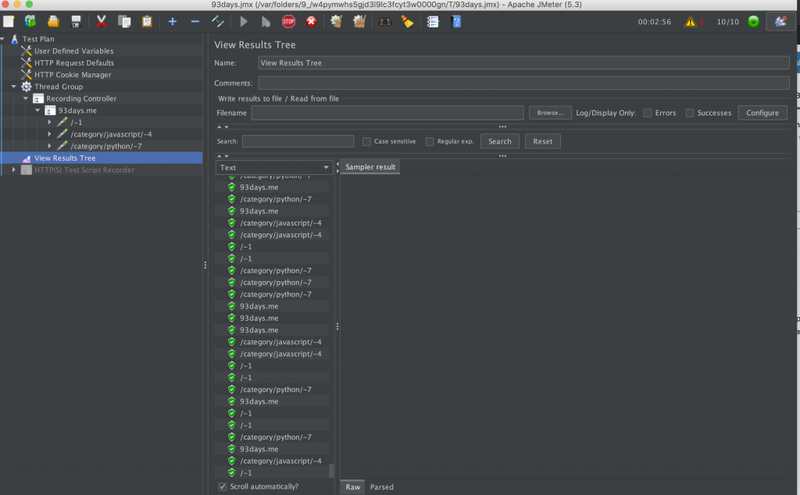Shut down threads with the red X icon

tap(311, 21)
